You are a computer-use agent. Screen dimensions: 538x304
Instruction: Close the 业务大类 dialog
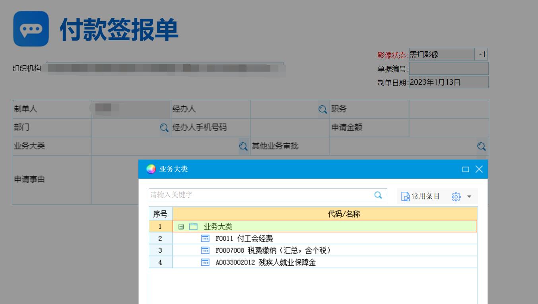point(479,170)
